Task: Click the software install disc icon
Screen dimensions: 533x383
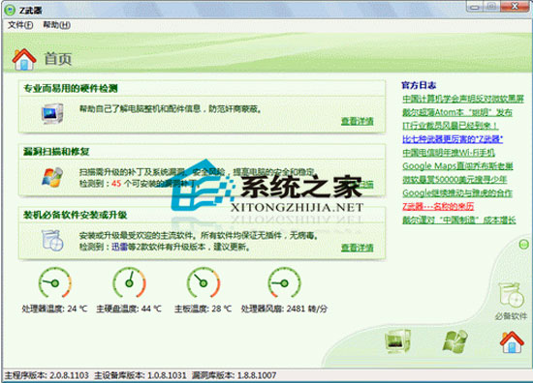Action: pos(52,240)
